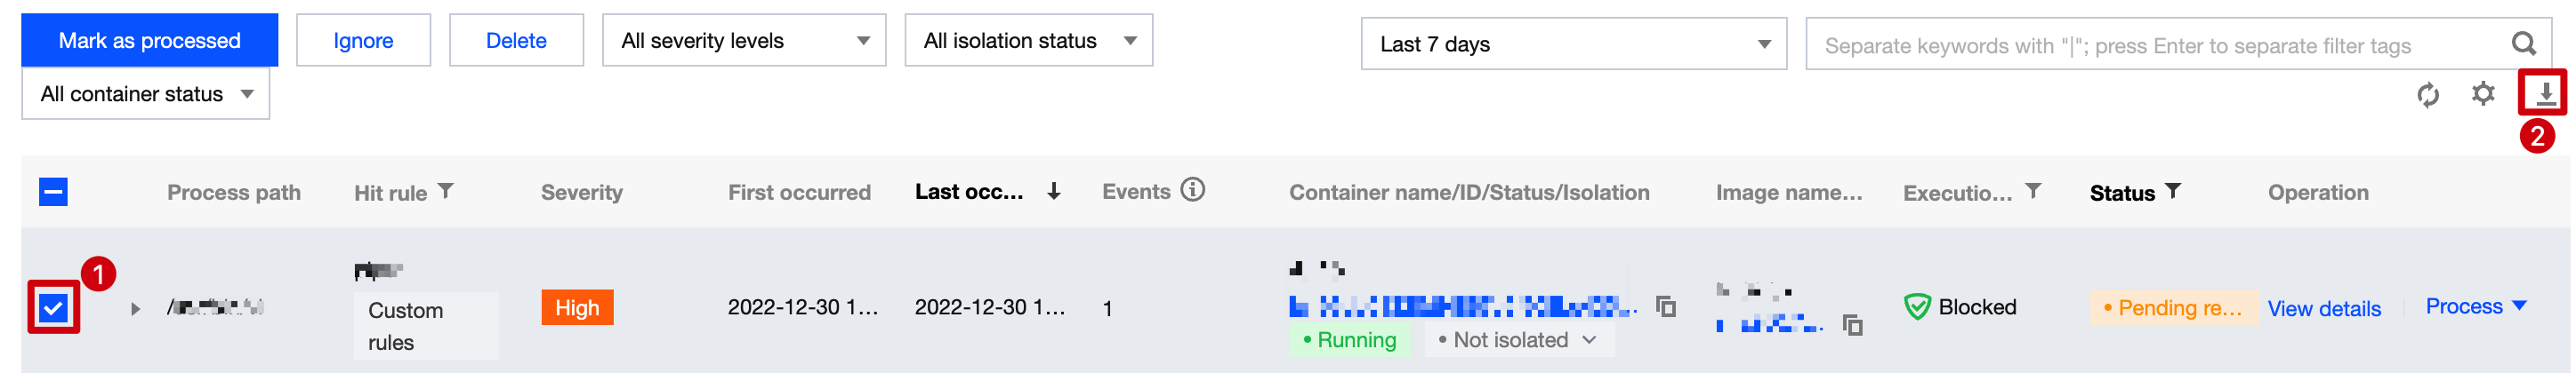
Task: Filter by Hit rule funnel icon
Action: (446, 190)
